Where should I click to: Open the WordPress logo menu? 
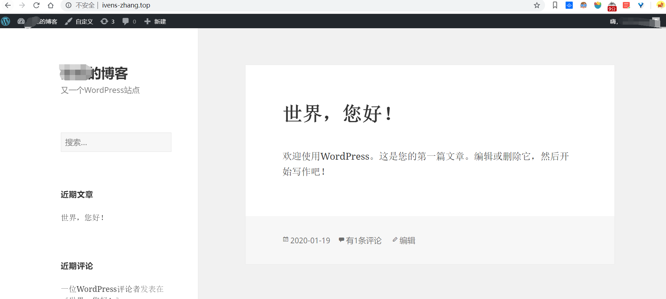tap(6, 21)
